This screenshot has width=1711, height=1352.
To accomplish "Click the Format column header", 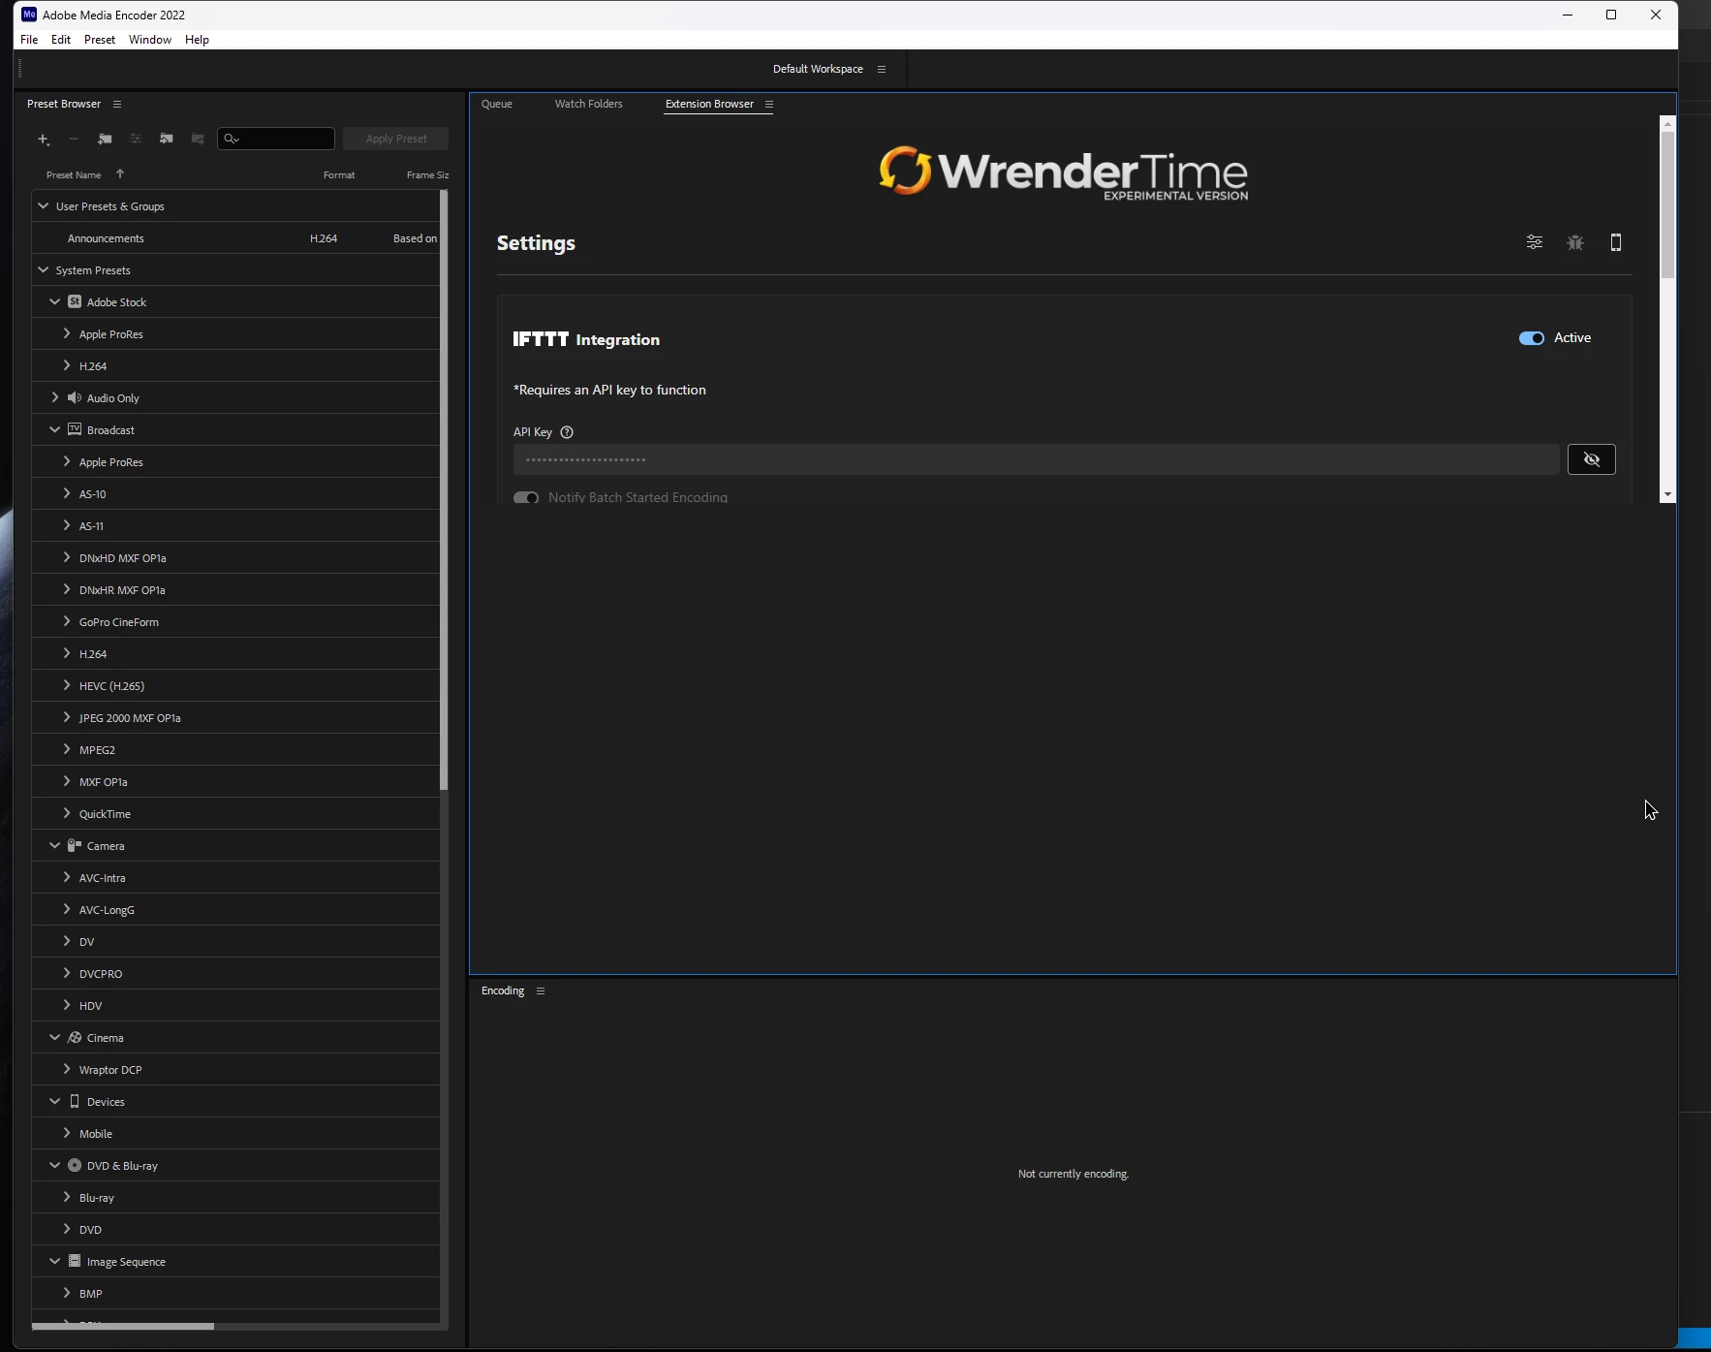I will [339, 174].
